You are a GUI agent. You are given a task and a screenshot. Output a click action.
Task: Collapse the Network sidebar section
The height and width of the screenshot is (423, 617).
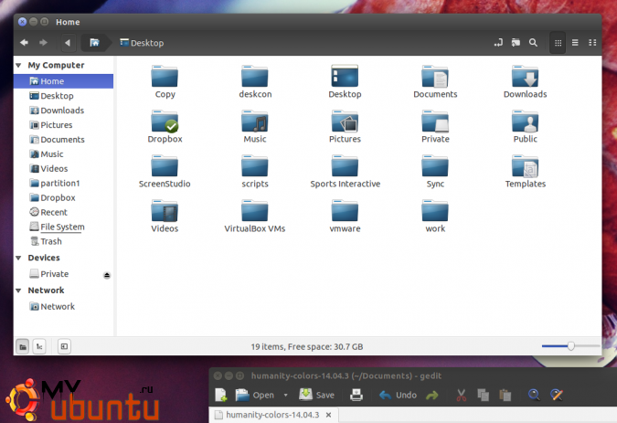[18, 291]
